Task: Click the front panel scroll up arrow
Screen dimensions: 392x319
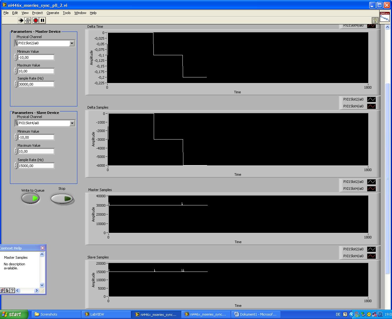Action: [x=388, y=27]
